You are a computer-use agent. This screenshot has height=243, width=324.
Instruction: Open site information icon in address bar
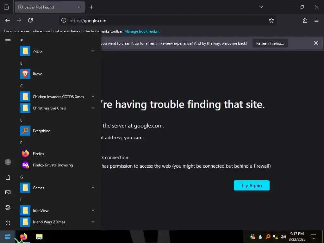click(64, 21)
